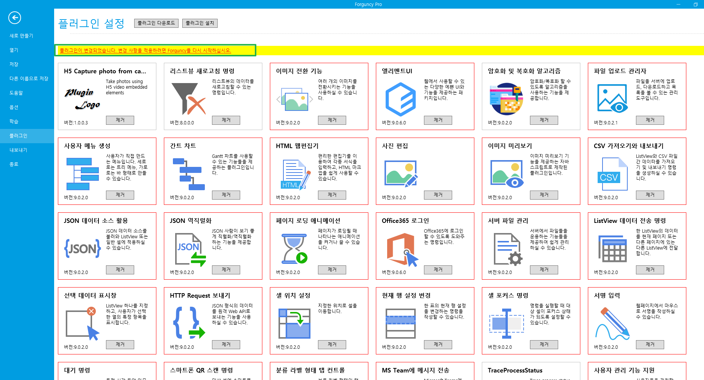This screenshot has width=704, height=380.
Task: Click the JSON file icon of JSON 역직렬화
Action: coord(191,250)
